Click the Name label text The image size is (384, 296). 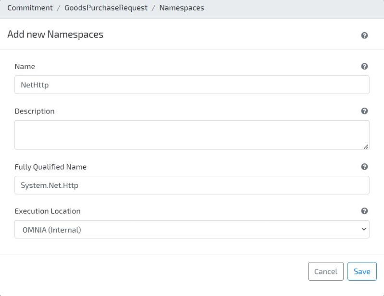pos(25,67)
